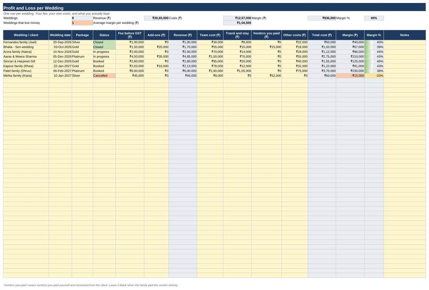The height and width of the screenshot is (290, 429).
Task: Select the wedding date 10-Jan-2027
Action: coord(60,75)
